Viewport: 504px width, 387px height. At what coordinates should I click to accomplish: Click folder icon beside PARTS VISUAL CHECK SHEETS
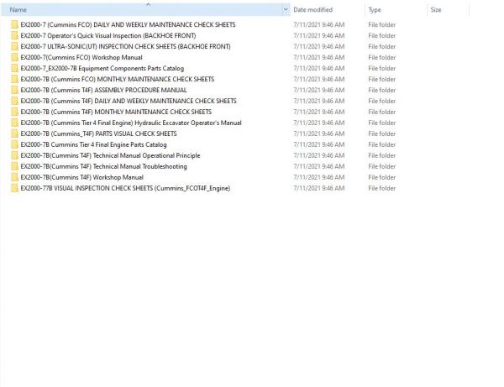[14, 134]
